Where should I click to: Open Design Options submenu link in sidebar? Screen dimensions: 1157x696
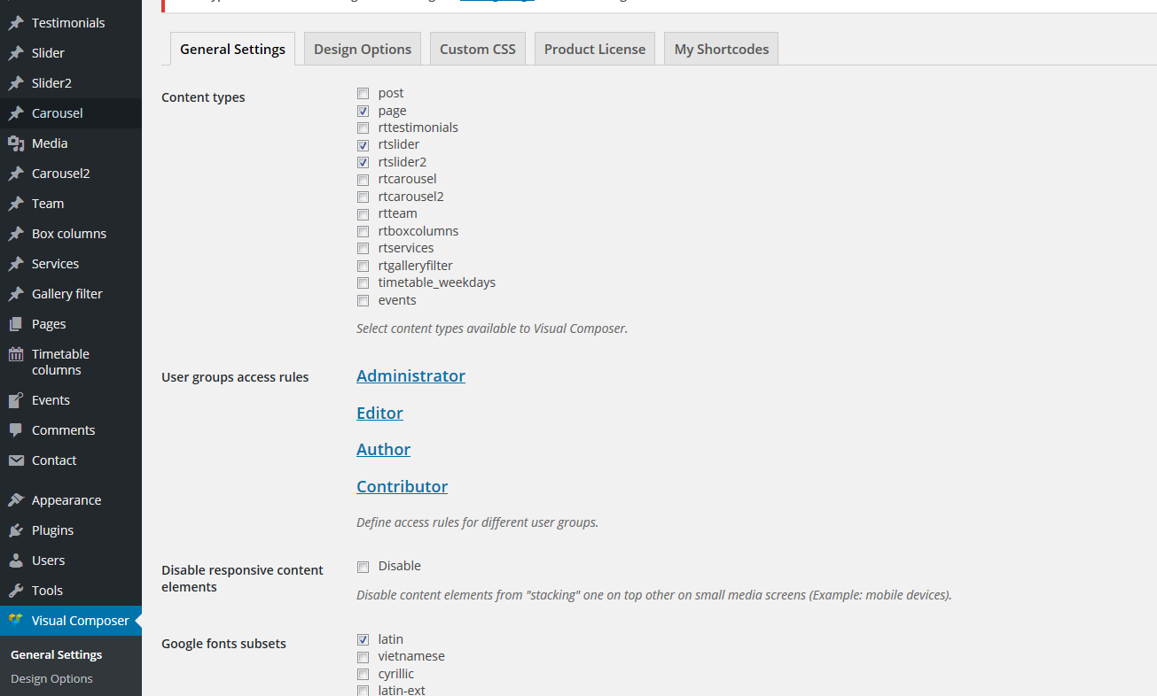(x=51, y=679)
